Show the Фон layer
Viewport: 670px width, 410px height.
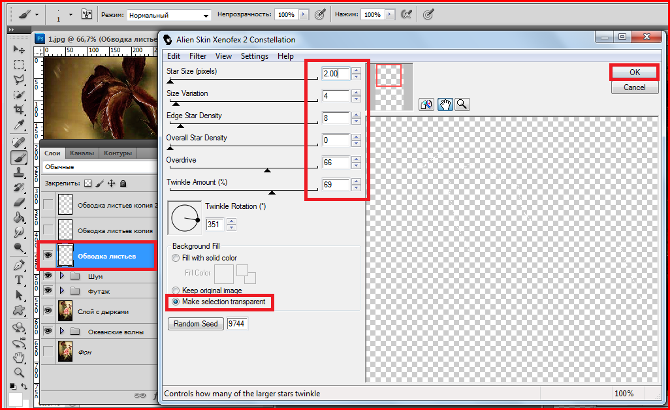(x=48, y=351)
